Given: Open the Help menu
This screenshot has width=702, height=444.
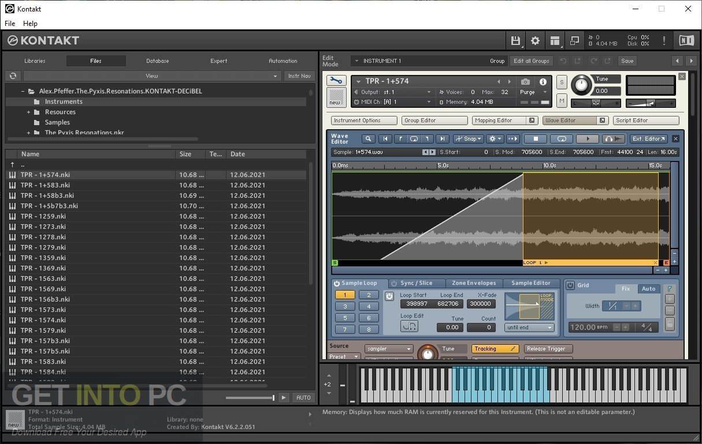Looking at the screenshot, I should (x=30, y=24).
